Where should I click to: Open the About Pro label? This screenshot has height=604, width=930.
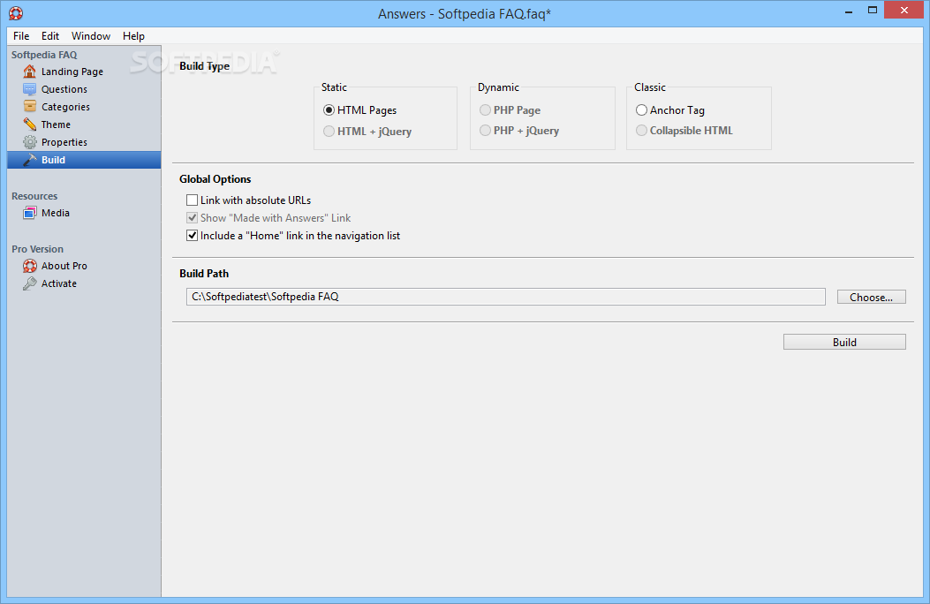[x=64, y=266]
